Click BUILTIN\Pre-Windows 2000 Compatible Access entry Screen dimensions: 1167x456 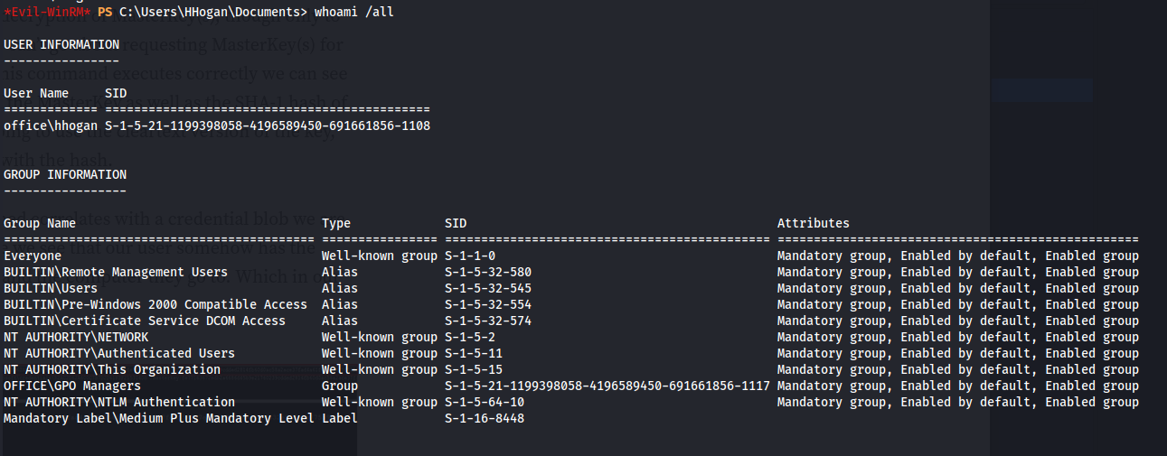[155, 304]
